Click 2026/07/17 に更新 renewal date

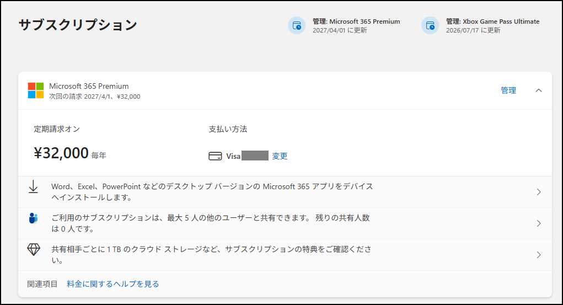(x=473, y=30)
